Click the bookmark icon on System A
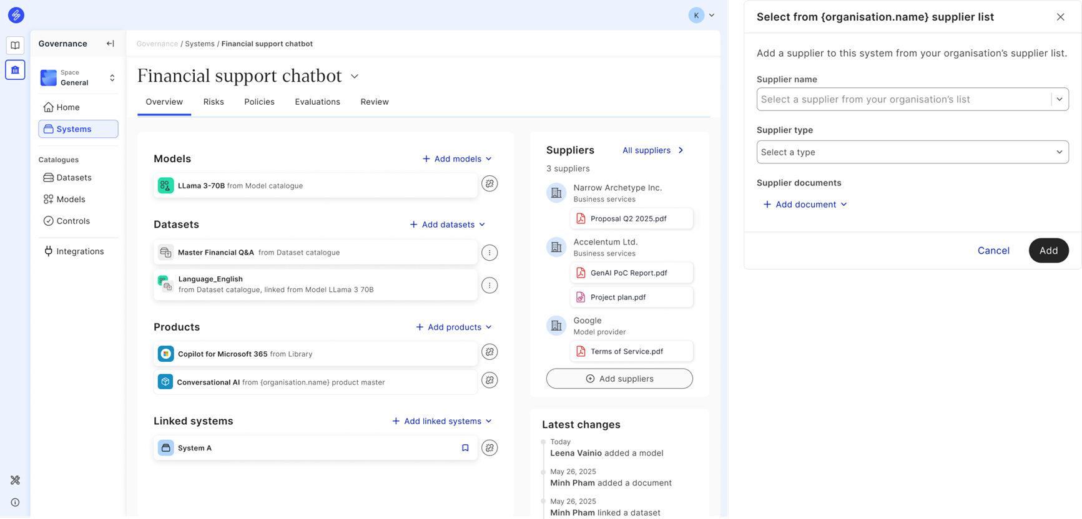The width and height of the screenshot is (1082, 519). (465, 448)
